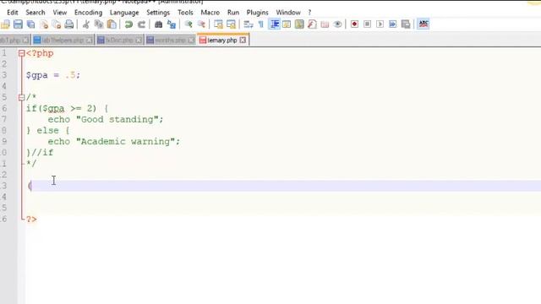Open the Settings menu
This screenshot has width=541, height=304.
[x=158, y=13]
